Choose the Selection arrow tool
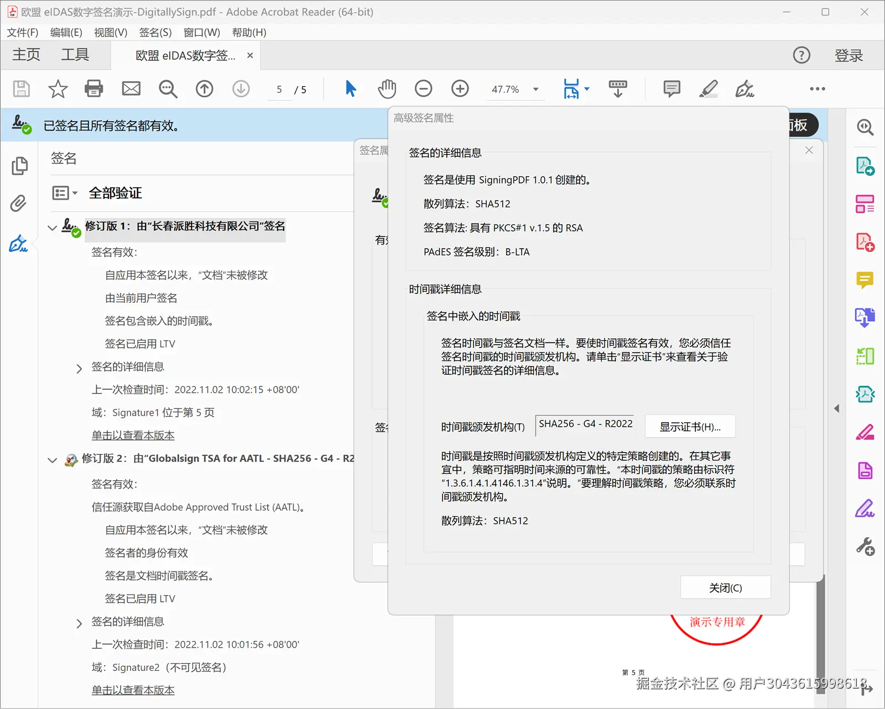 tap(351, 88)
